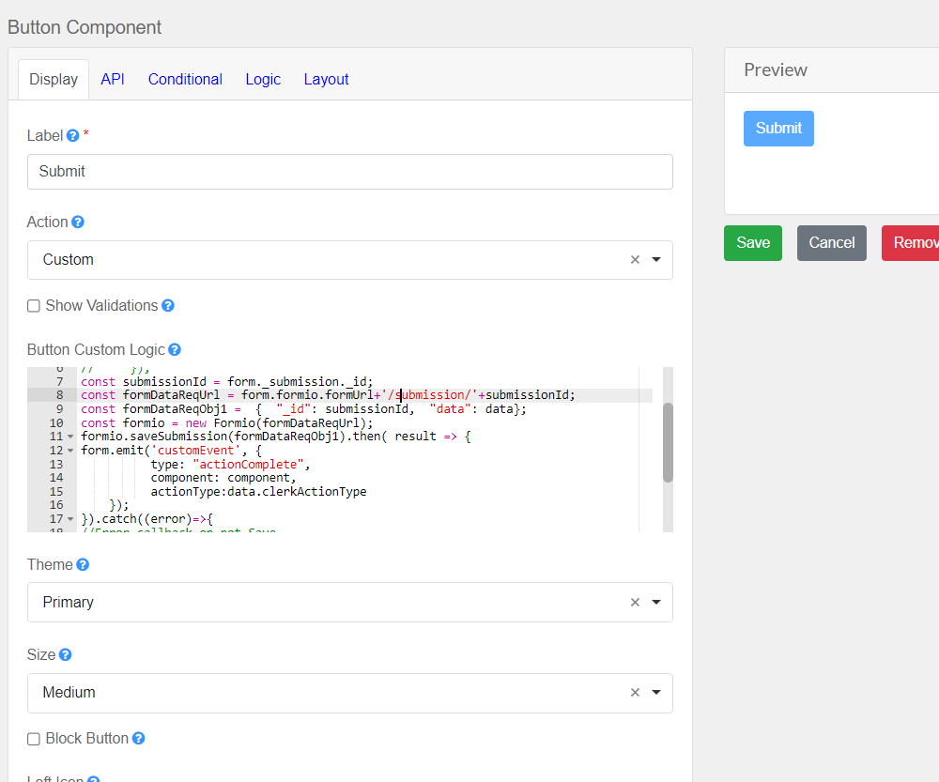This screenshot has height=782, width=939.
Task: Open the Size help tooltip icon
Action: click(66, 655)
